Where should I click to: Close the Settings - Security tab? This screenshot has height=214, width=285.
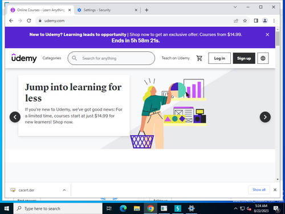tap(136, 10)
